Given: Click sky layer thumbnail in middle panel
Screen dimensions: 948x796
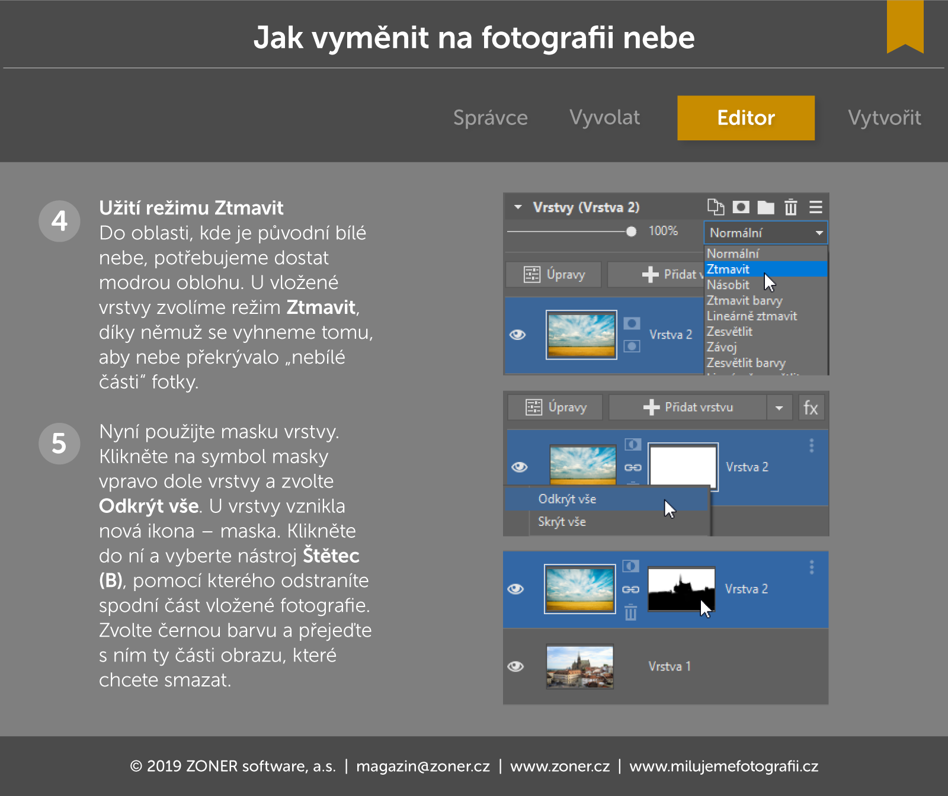Looking at the screenshot, I should coord(583,466).
